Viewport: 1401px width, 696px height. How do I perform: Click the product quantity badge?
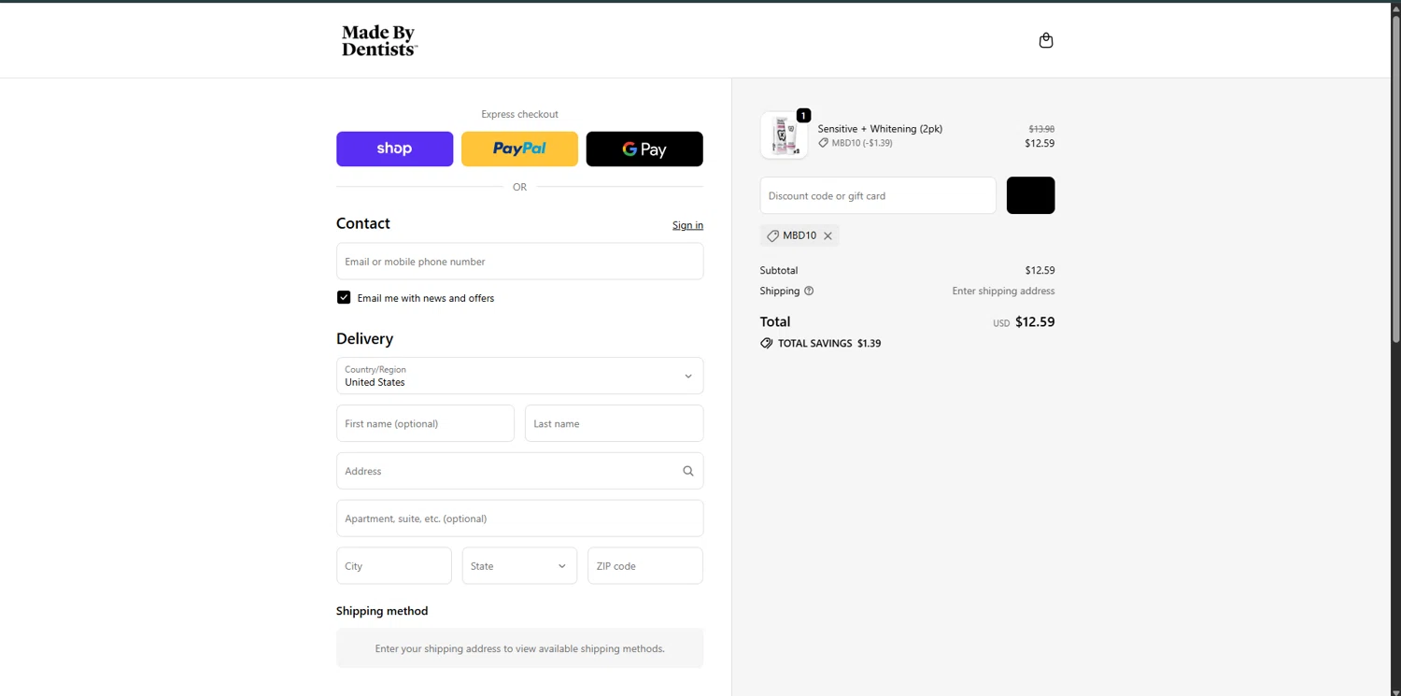[x=803, y=116]
